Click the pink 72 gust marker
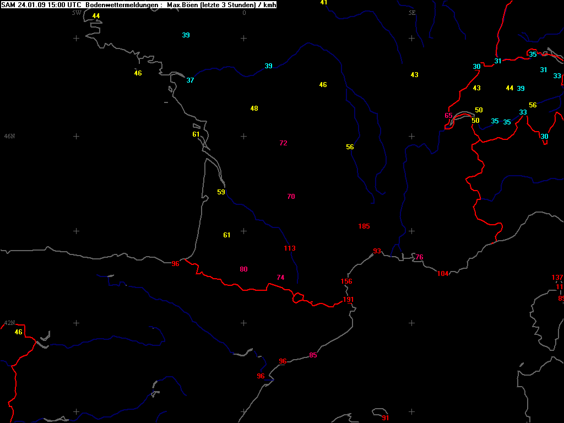This screenshot has height=423, width=564. [x=283, y=143]
